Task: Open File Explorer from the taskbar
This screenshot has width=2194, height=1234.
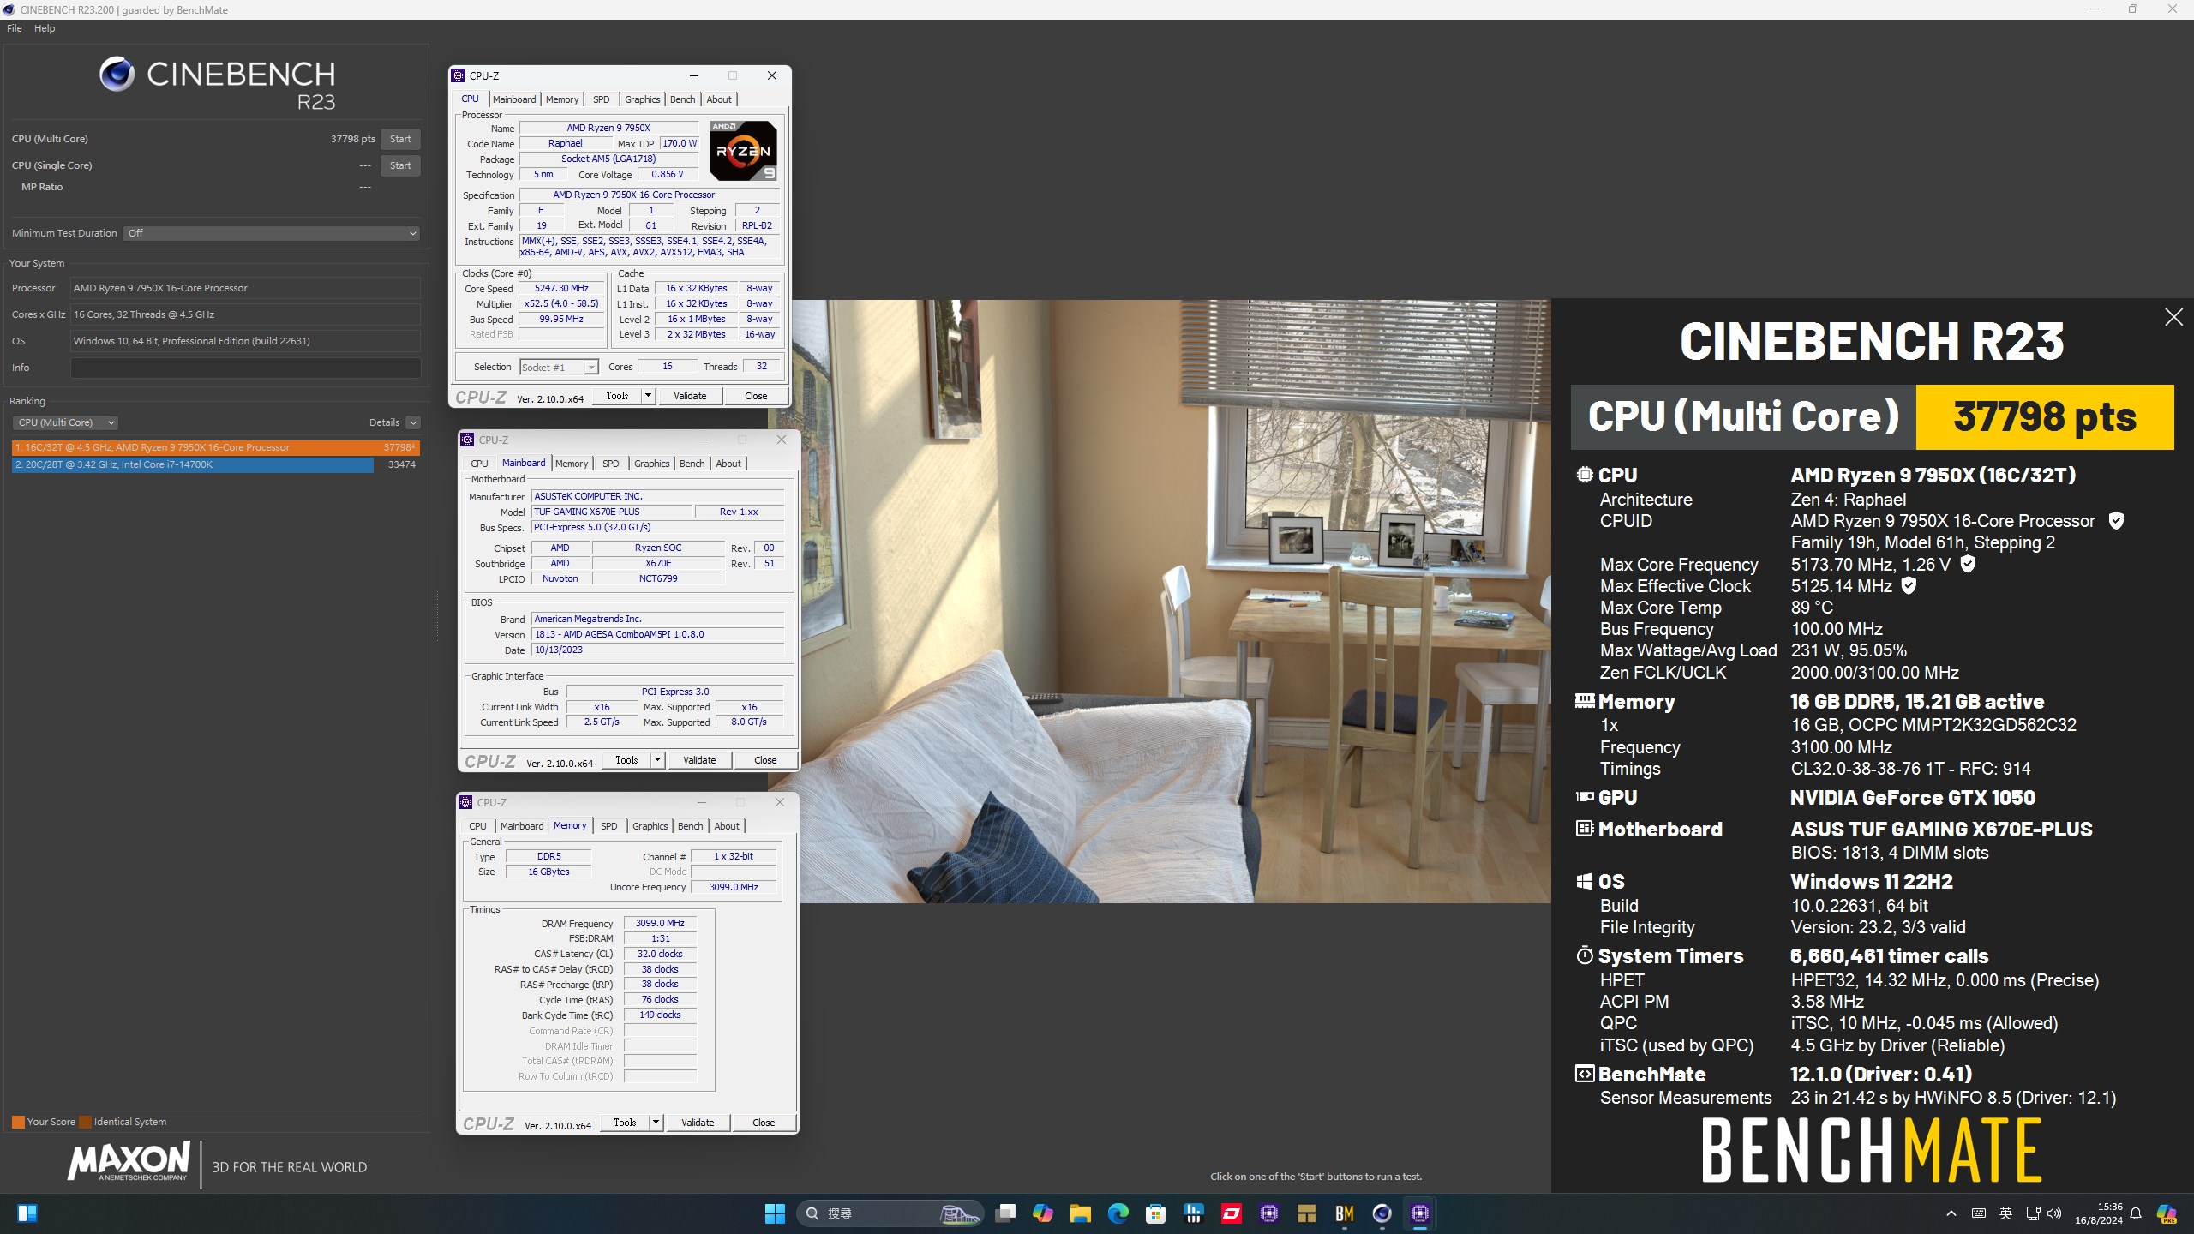Action: (1080, 1213)
